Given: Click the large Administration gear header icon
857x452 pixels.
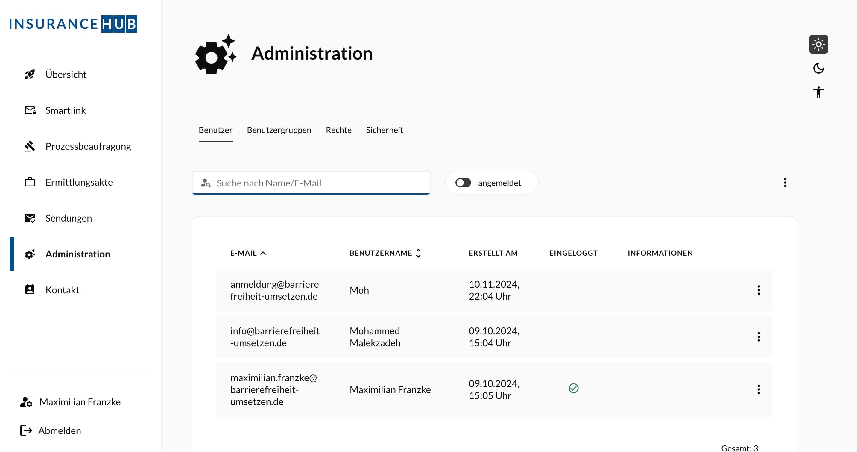Looking at the screenshot, I should (216, 54).
